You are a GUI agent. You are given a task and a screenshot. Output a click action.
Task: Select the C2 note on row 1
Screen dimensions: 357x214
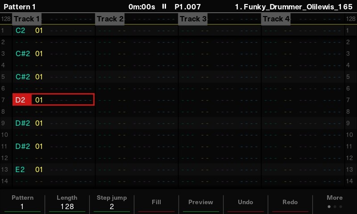[21, 30]
